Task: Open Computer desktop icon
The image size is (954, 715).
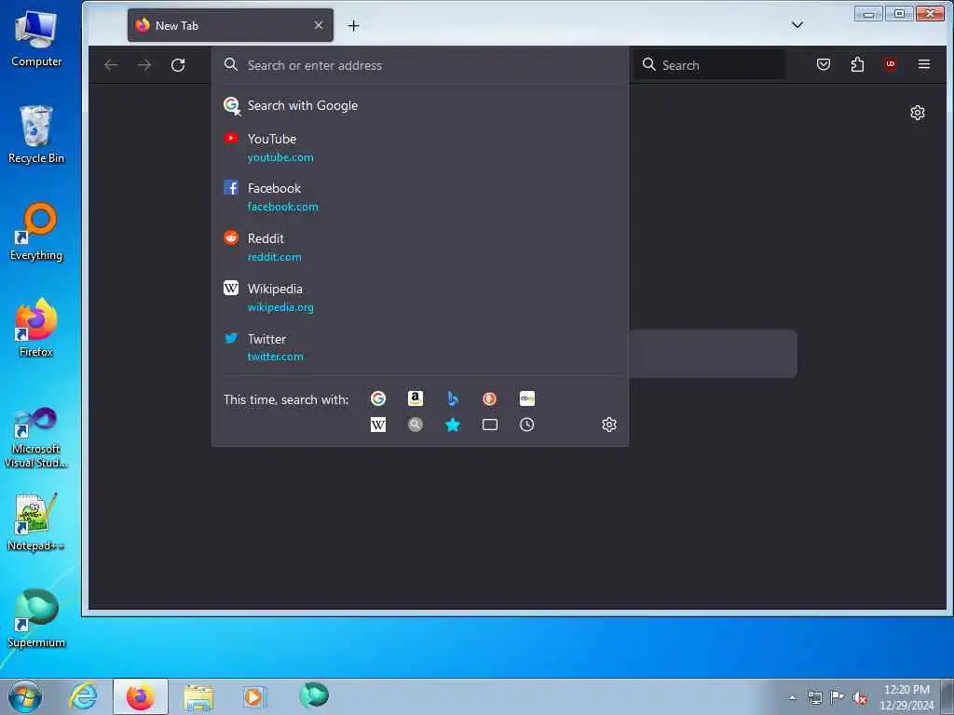Action: [x=36, y=38]
